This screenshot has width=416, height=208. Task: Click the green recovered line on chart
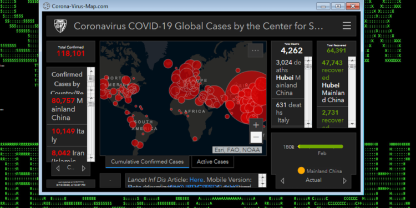tap(321, 146)
